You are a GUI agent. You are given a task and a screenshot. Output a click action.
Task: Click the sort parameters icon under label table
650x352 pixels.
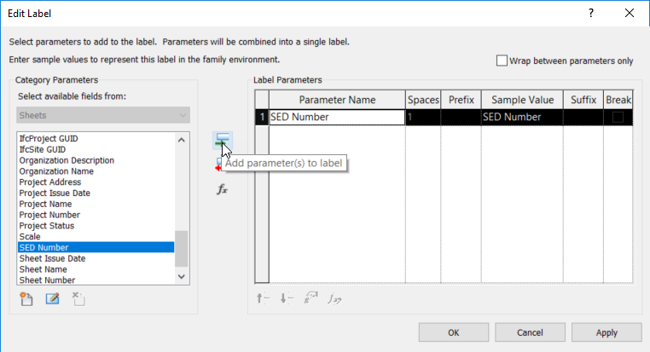[x=310, y=298]
